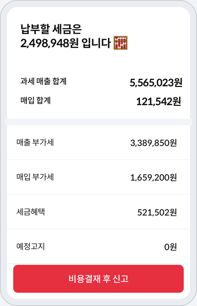The height and width of the screenshot is (306, 197).
Task: Click the 과세 매출 합계 label
Action: (44, 81)
